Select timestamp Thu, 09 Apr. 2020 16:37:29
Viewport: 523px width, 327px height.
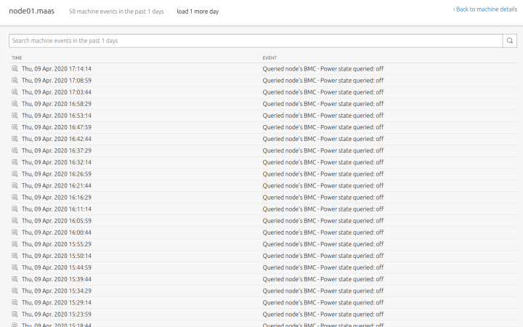pos(57,150)
